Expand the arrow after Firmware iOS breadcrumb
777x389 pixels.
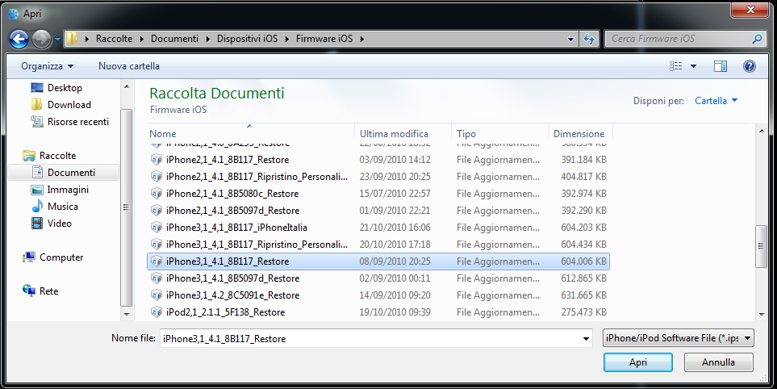[362, 39]
